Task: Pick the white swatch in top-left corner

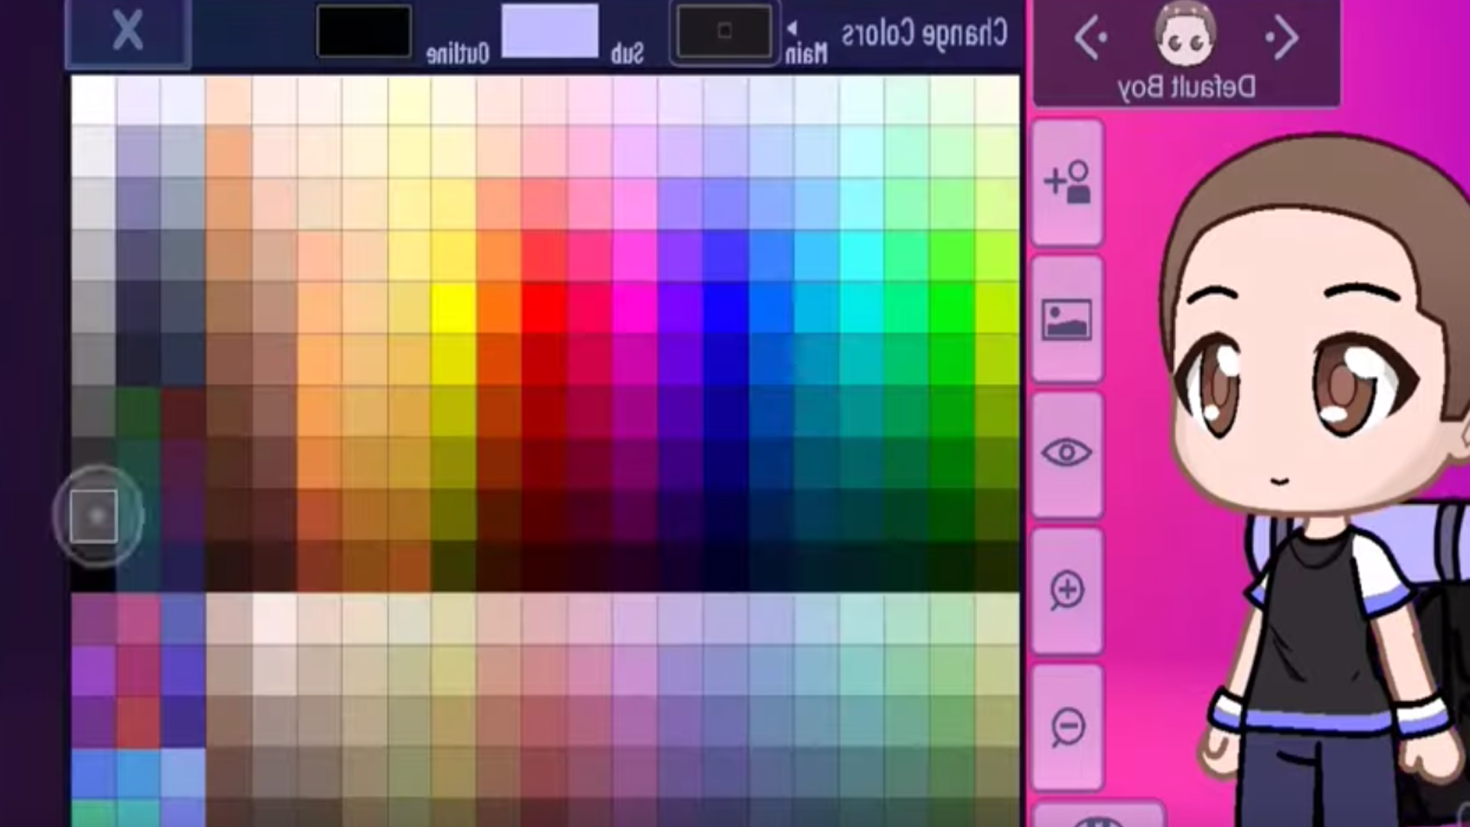Action: pyautogui.click(x=93, y=100)
